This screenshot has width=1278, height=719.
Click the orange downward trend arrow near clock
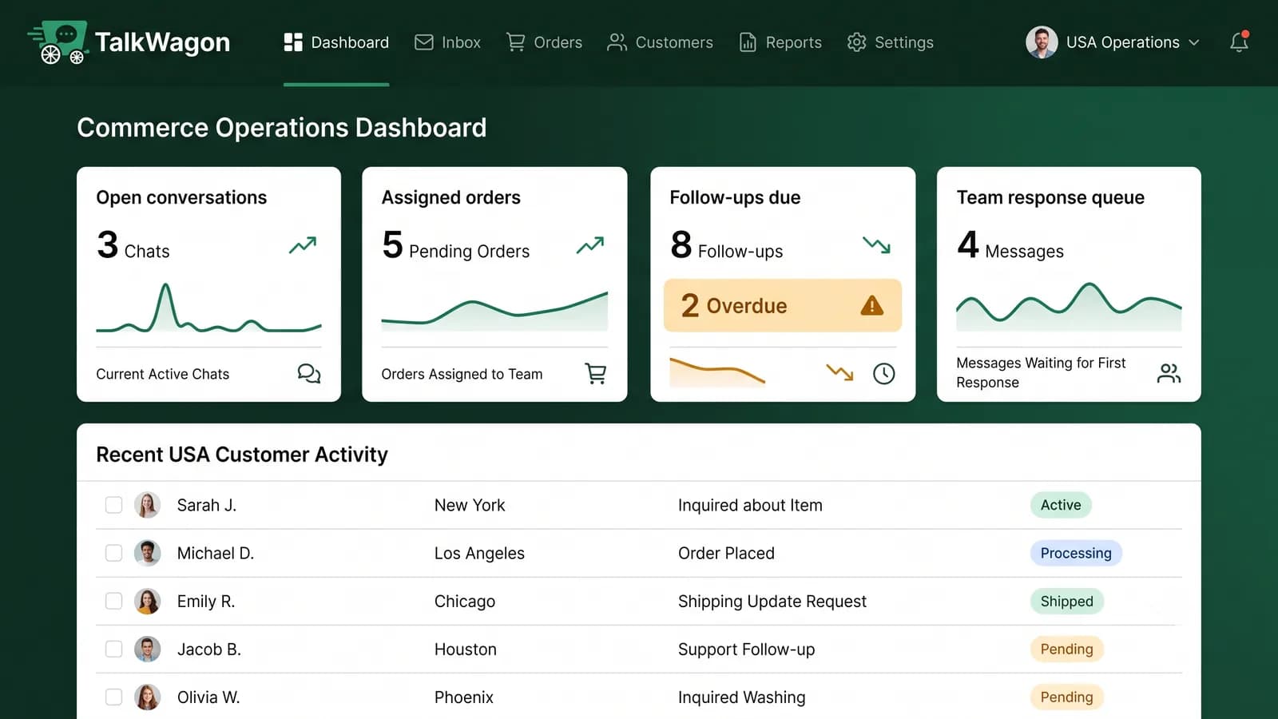coord(839,372)
